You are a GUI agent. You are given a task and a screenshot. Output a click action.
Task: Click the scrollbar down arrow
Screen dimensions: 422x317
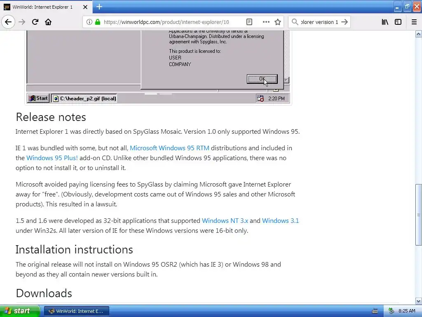(419, 301)
